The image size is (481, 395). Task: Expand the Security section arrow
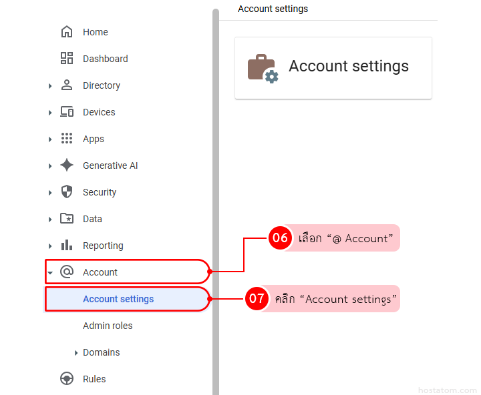[50, 193]
